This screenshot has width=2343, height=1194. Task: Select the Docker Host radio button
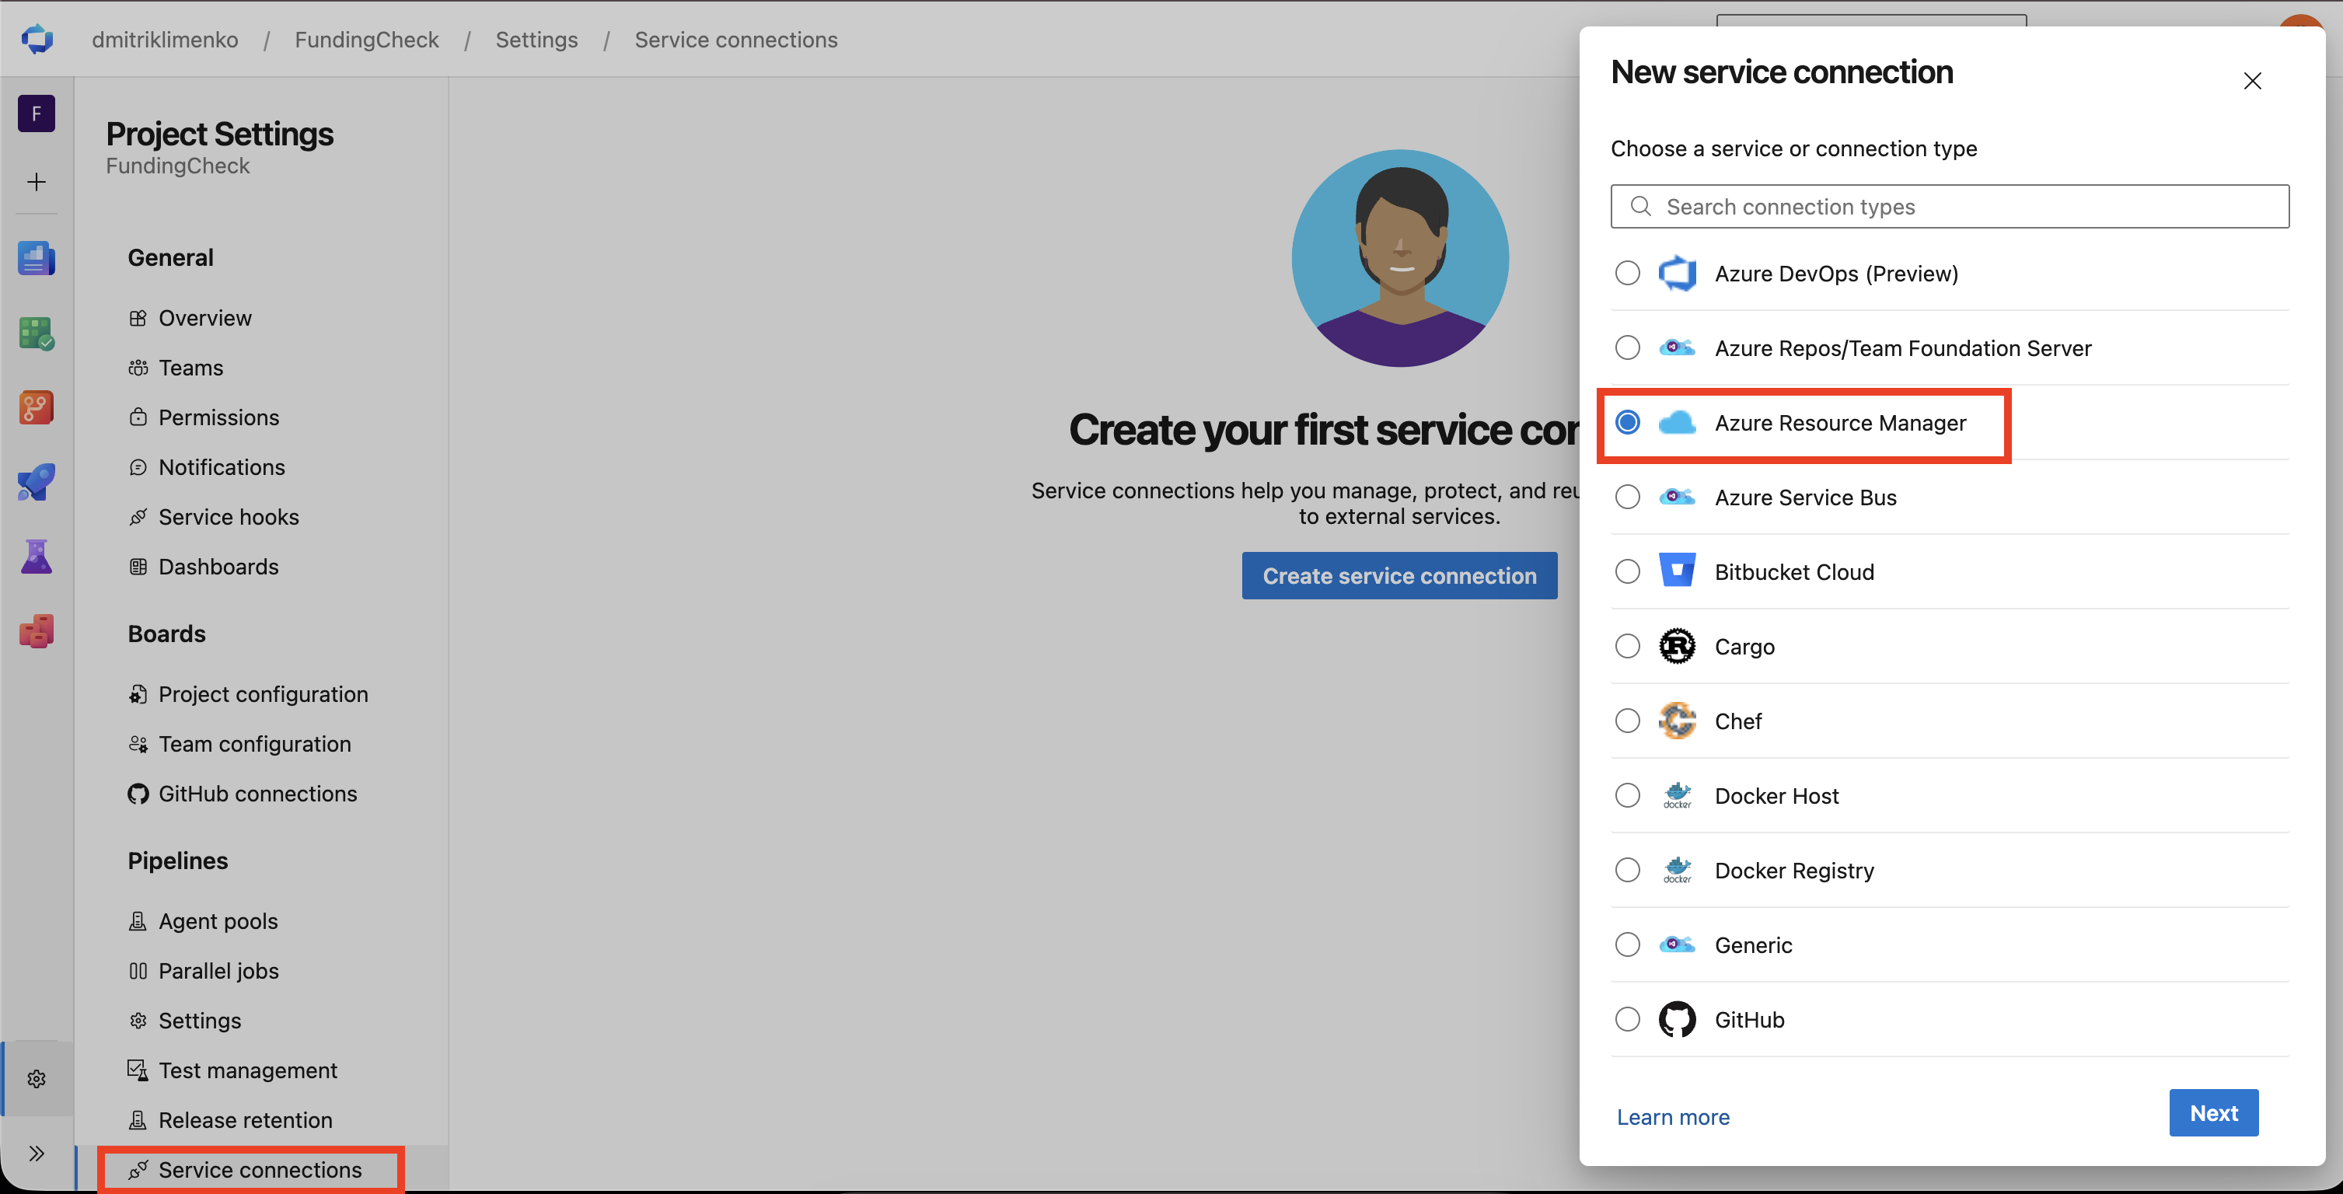tap(1627, 794)
